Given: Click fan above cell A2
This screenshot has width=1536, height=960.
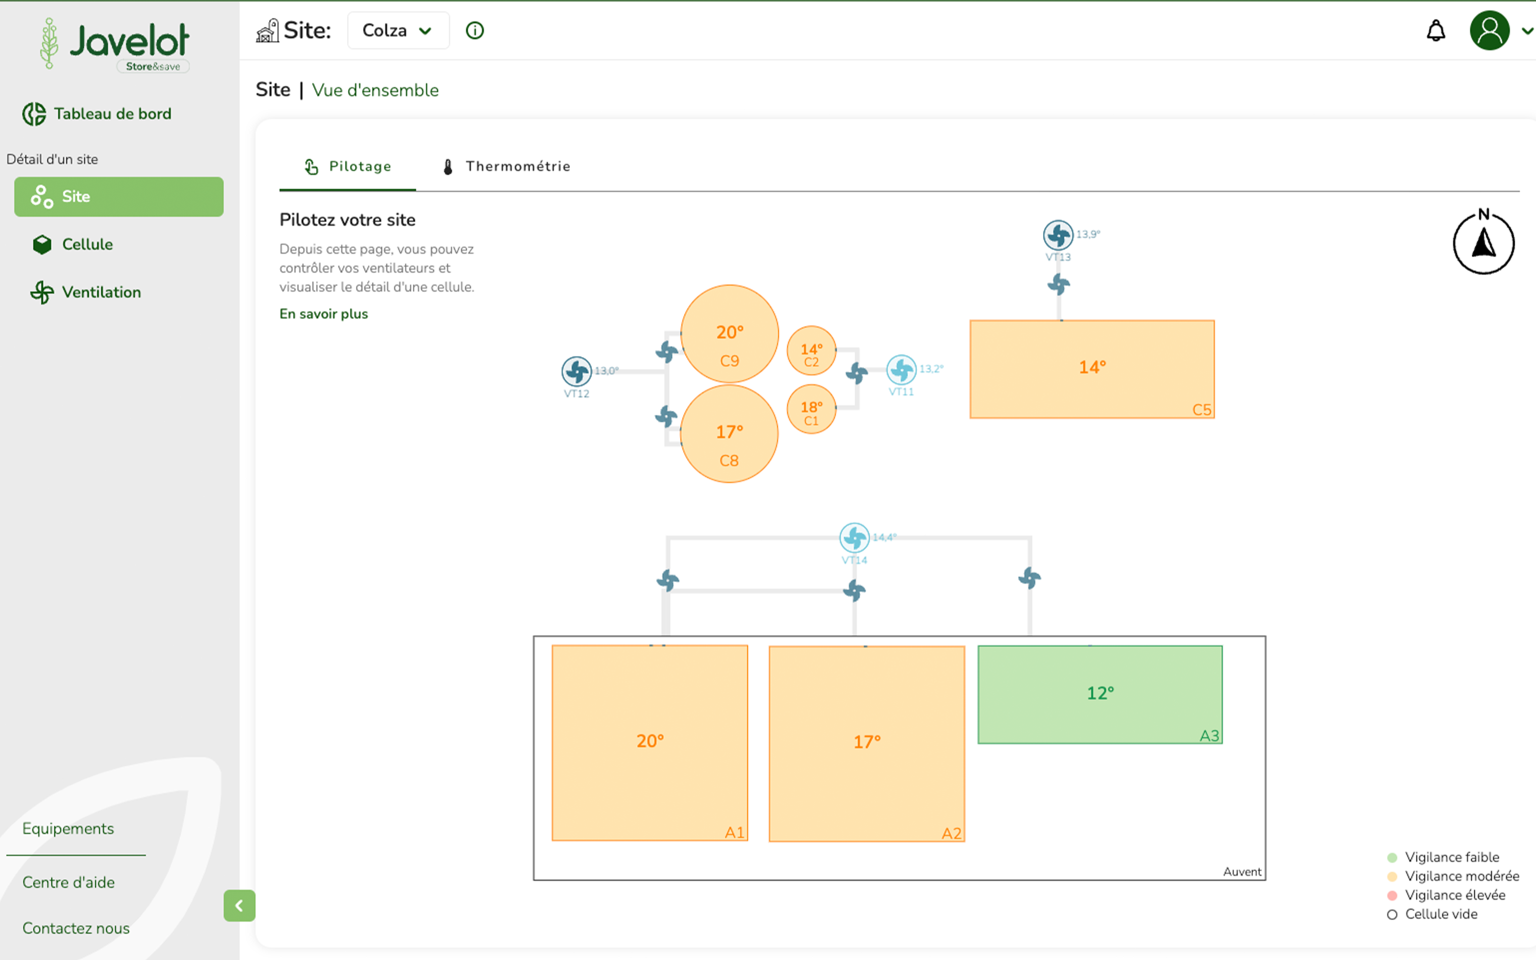Looking at the screenshot, I should 854,591.
